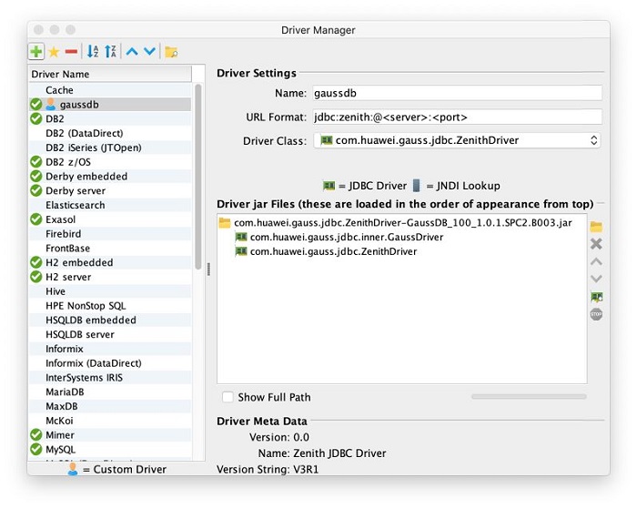Select the ZenithDriver jar file entry
The height and width of the screenshot is (509, 637).
(403, 223)
